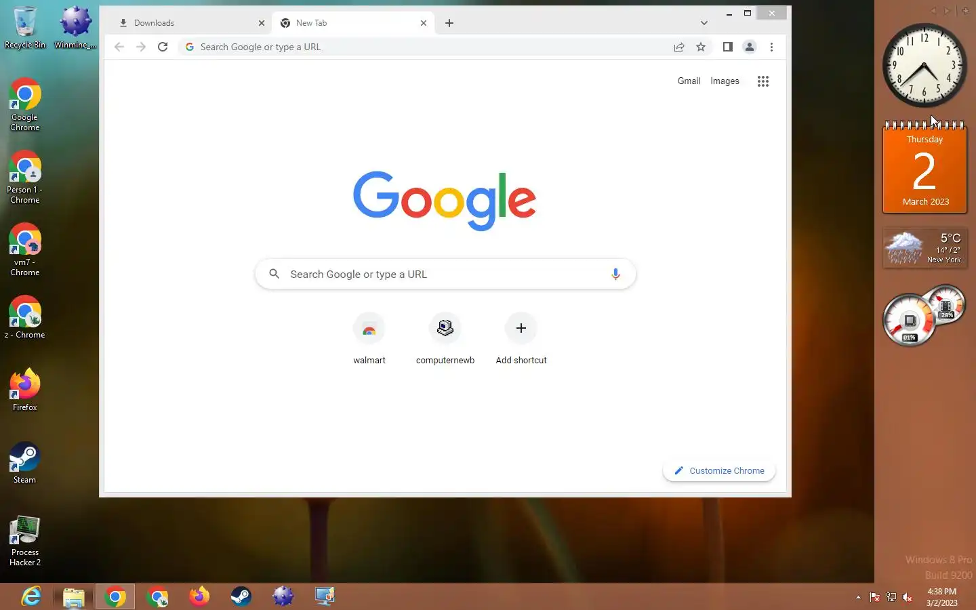Toggle the Chrome side panel
Screen dimensions: 976x610
click(x=727, y=47)
